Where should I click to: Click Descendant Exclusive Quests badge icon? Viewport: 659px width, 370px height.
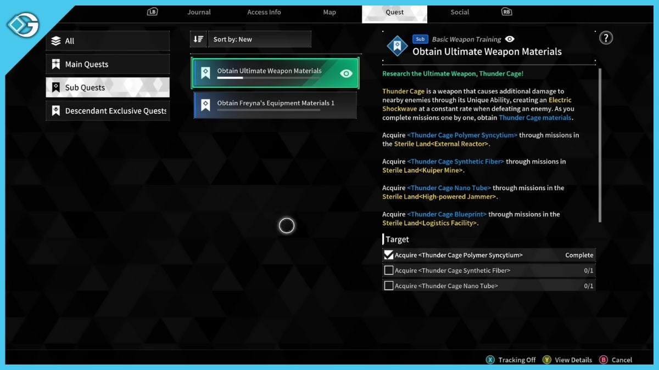tap(55, 111)
